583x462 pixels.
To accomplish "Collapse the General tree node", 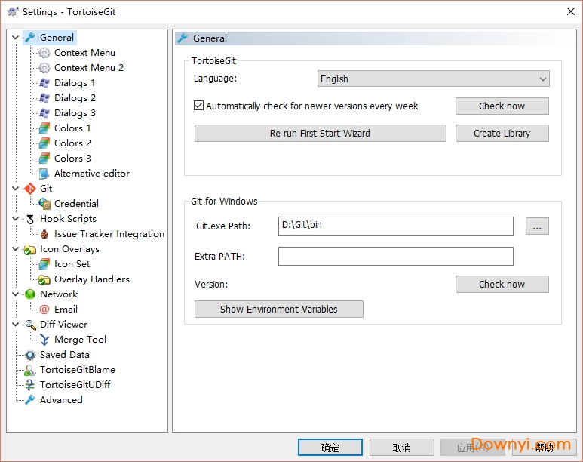I will coord(16,38).
